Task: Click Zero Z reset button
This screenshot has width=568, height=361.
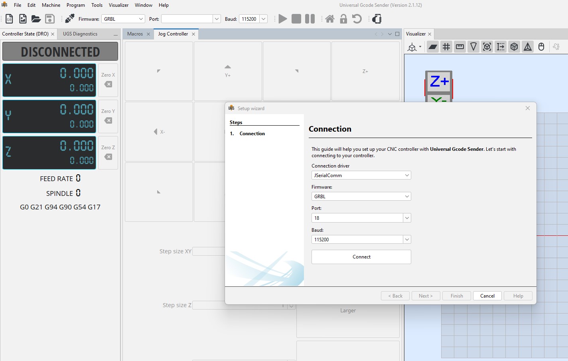Action: [x=108, y=152]
